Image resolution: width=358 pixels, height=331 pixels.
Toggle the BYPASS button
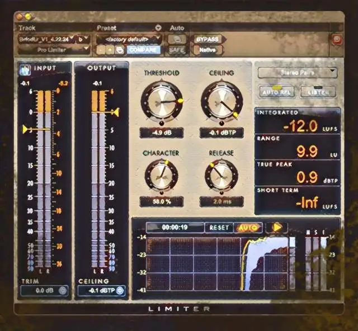(208, 40)
